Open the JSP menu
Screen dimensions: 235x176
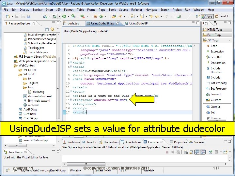(58, 10)
